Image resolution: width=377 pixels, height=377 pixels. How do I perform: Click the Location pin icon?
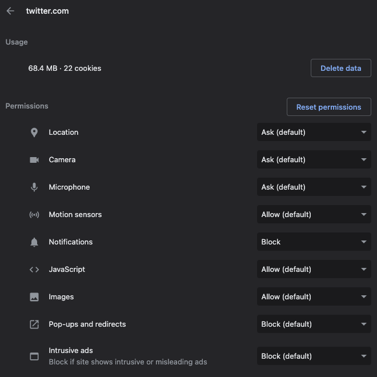pos(34,133)
